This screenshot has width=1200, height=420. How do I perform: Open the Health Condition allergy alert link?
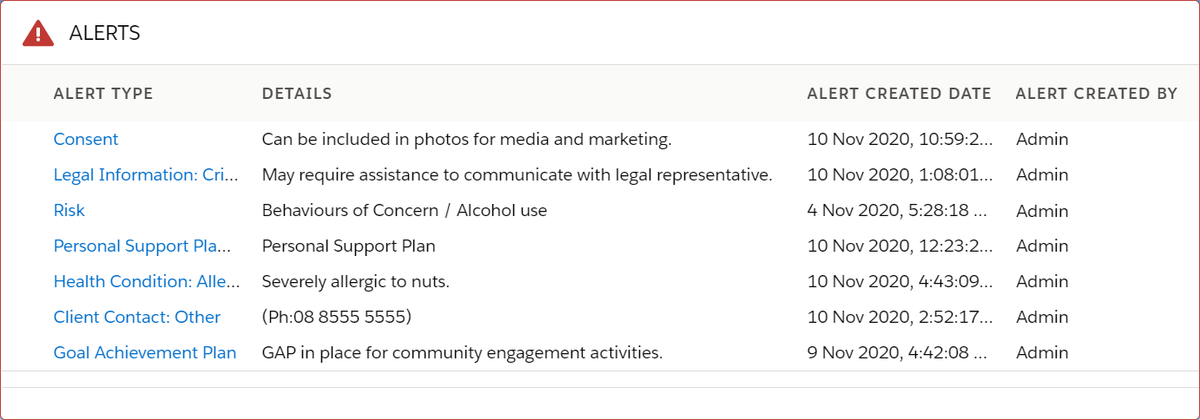[x=146, y=281]
